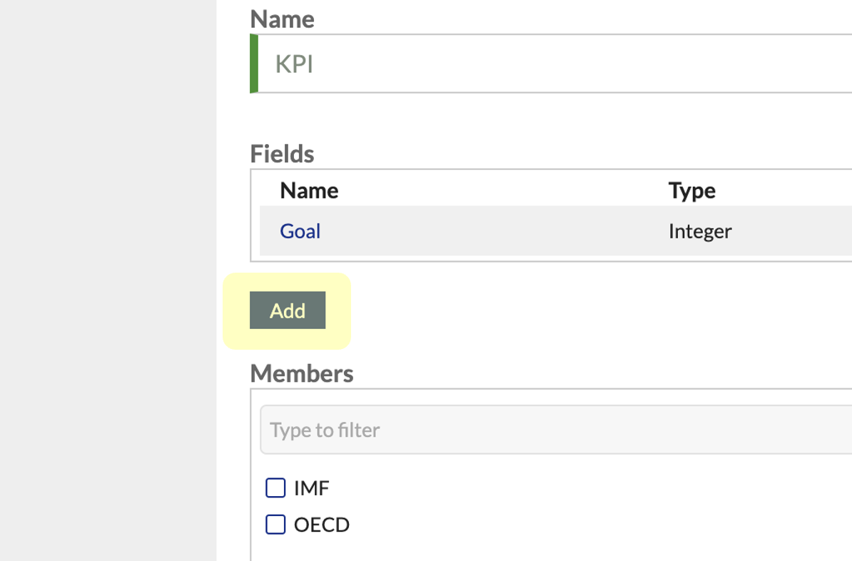Viewport: 852px width, 561px height.
Task: Click the Type column header in Fields table
Action: [691, 191]
